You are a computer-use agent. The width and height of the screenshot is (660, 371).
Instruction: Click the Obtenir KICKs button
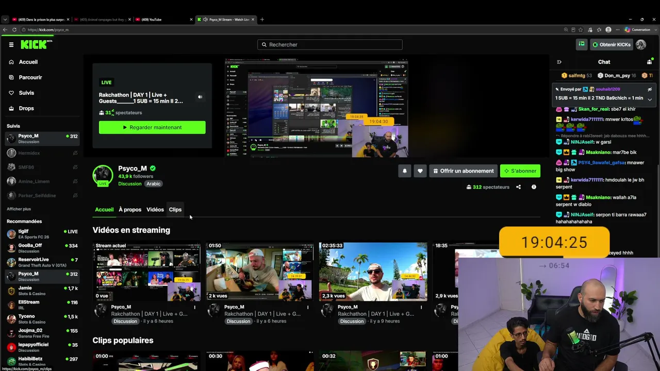611,44
